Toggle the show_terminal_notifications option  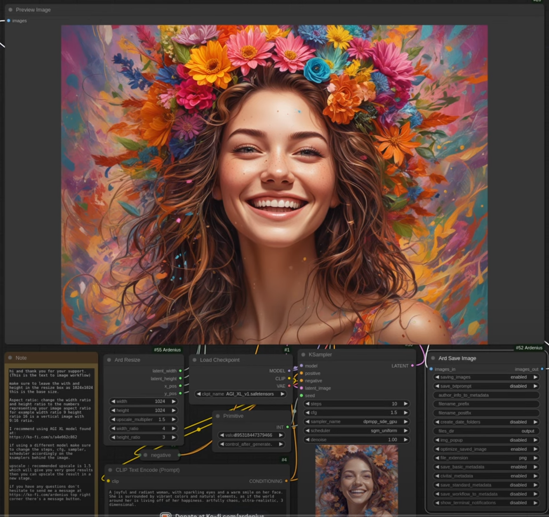coord(486,503)
